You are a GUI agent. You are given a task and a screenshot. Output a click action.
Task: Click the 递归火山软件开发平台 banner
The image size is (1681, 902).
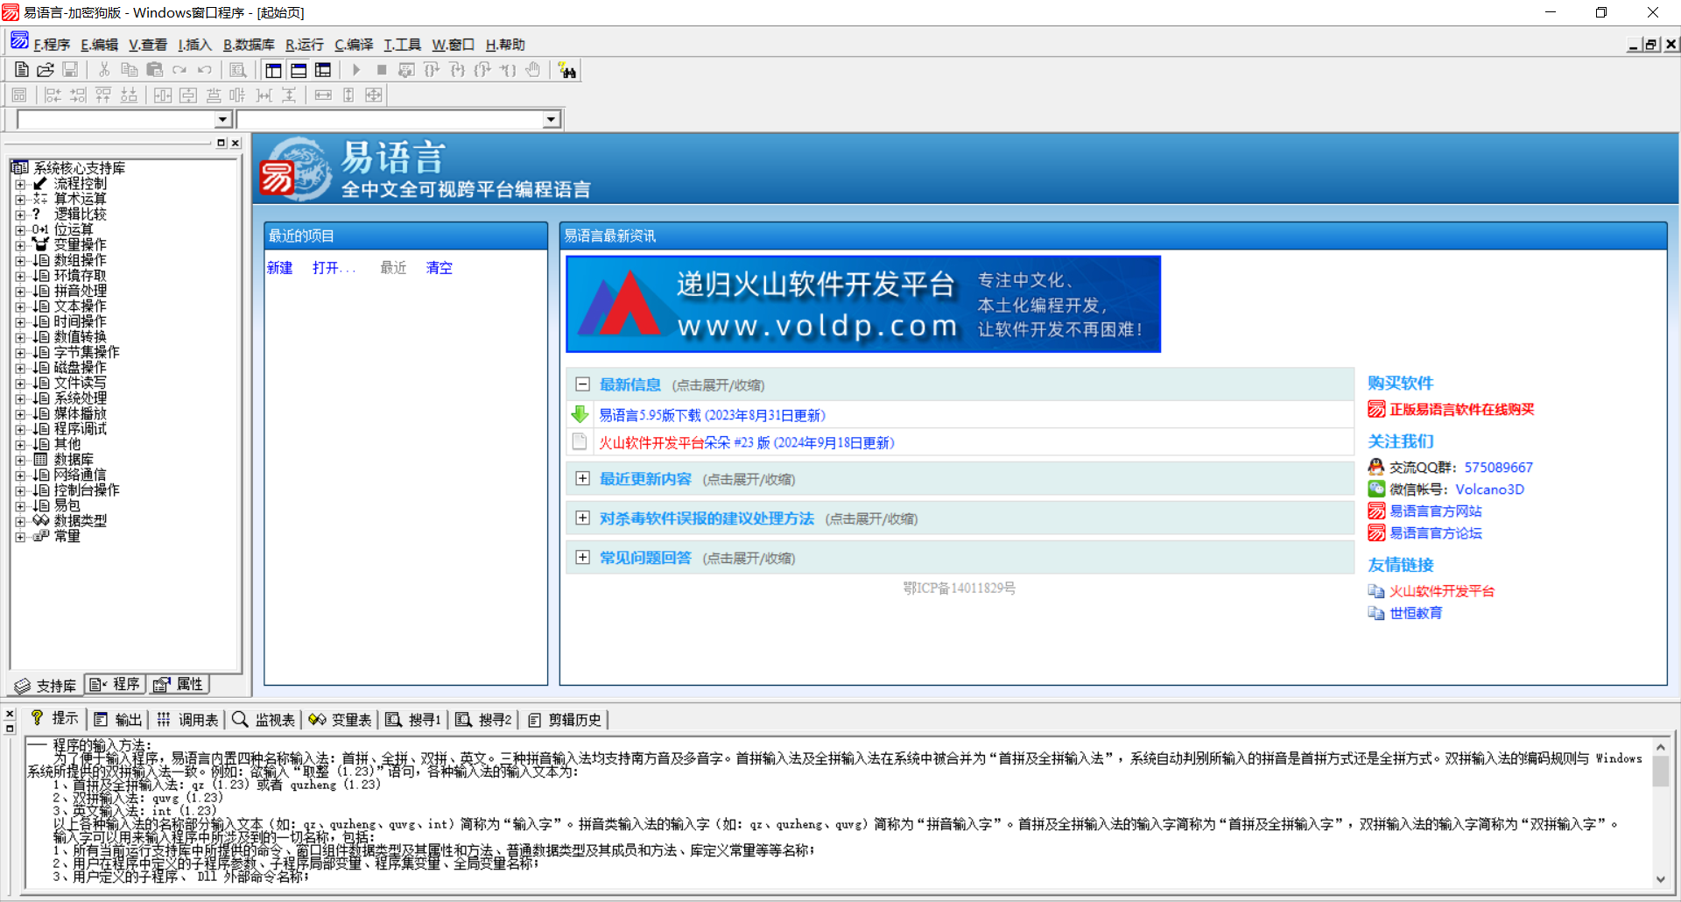tap(863, 304)
